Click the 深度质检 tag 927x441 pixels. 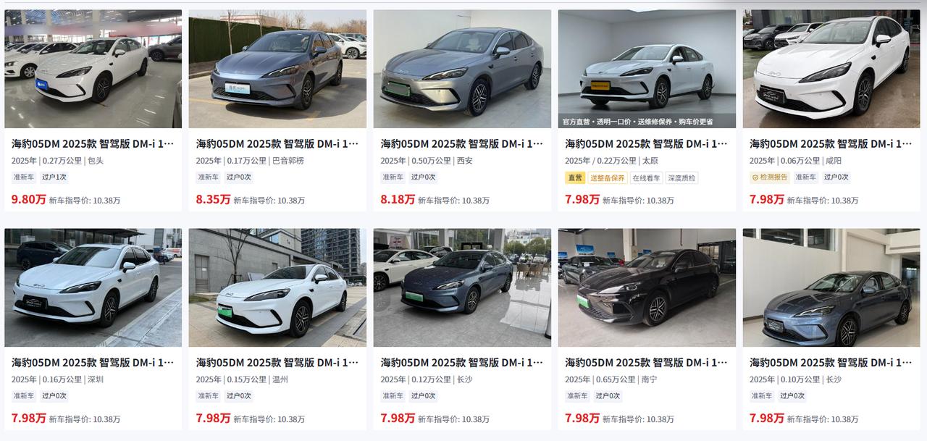681,177
